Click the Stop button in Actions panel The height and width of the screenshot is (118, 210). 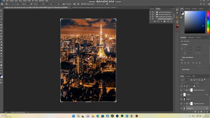click(155, 21)
